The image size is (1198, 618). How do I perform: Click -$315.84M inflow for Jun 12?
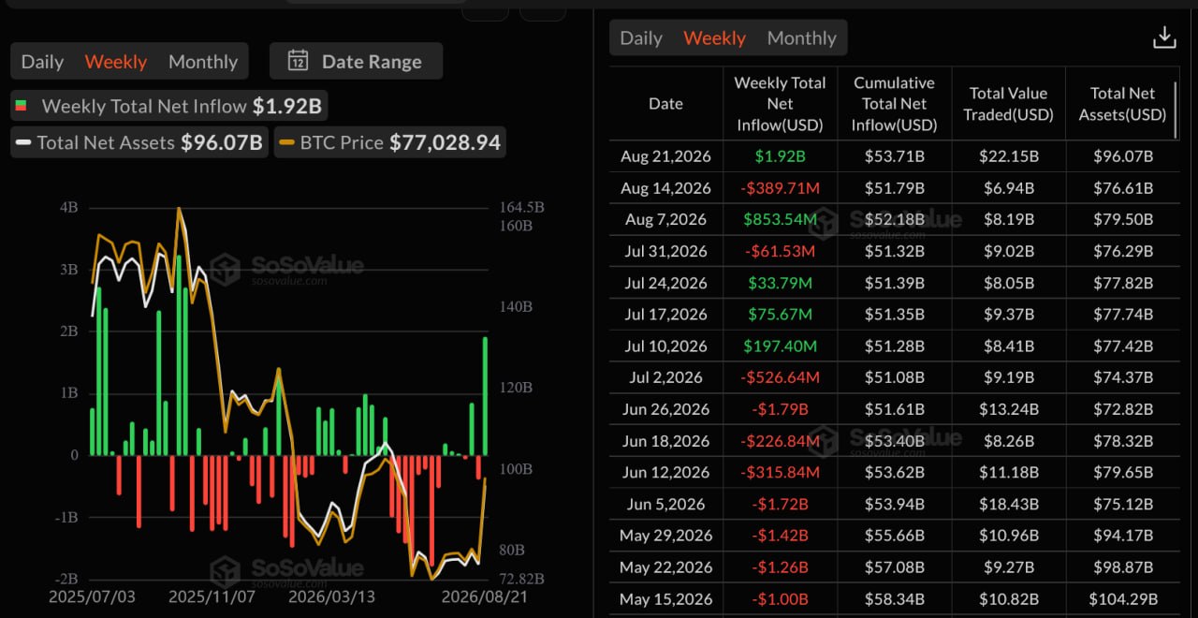(x=780, y=472)
